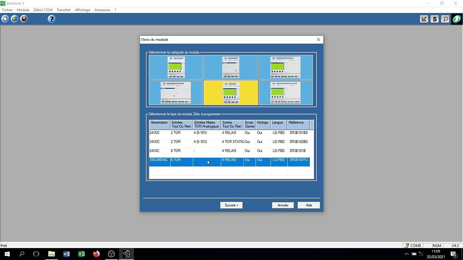Open OBS Studio from the taskbar

(111, 254)
